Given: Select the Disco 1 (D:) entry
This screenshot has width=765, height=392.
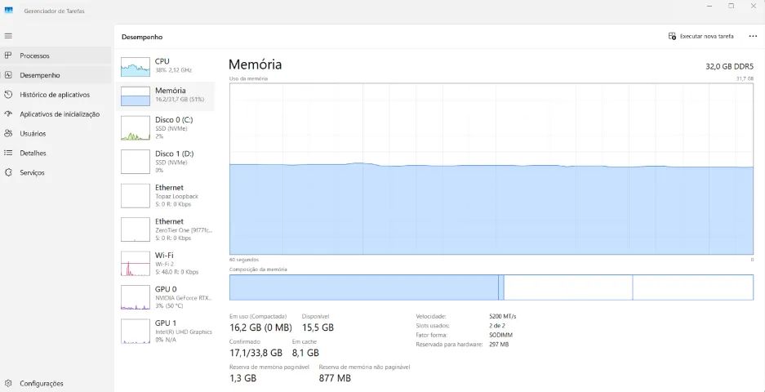Looking at the screenshot, I should (166, 162).
